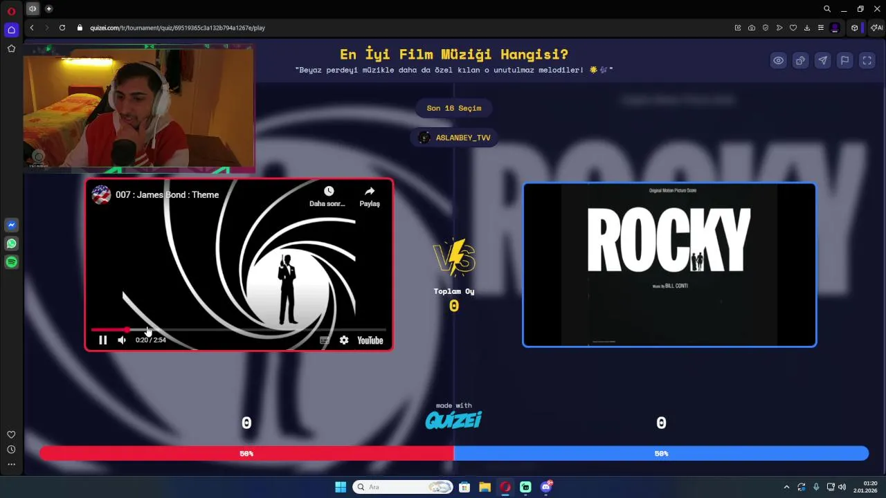The height and width of the screenshot is (498, 886).
Task: Open a new tab with the plus button
Action: click(48, 9)
